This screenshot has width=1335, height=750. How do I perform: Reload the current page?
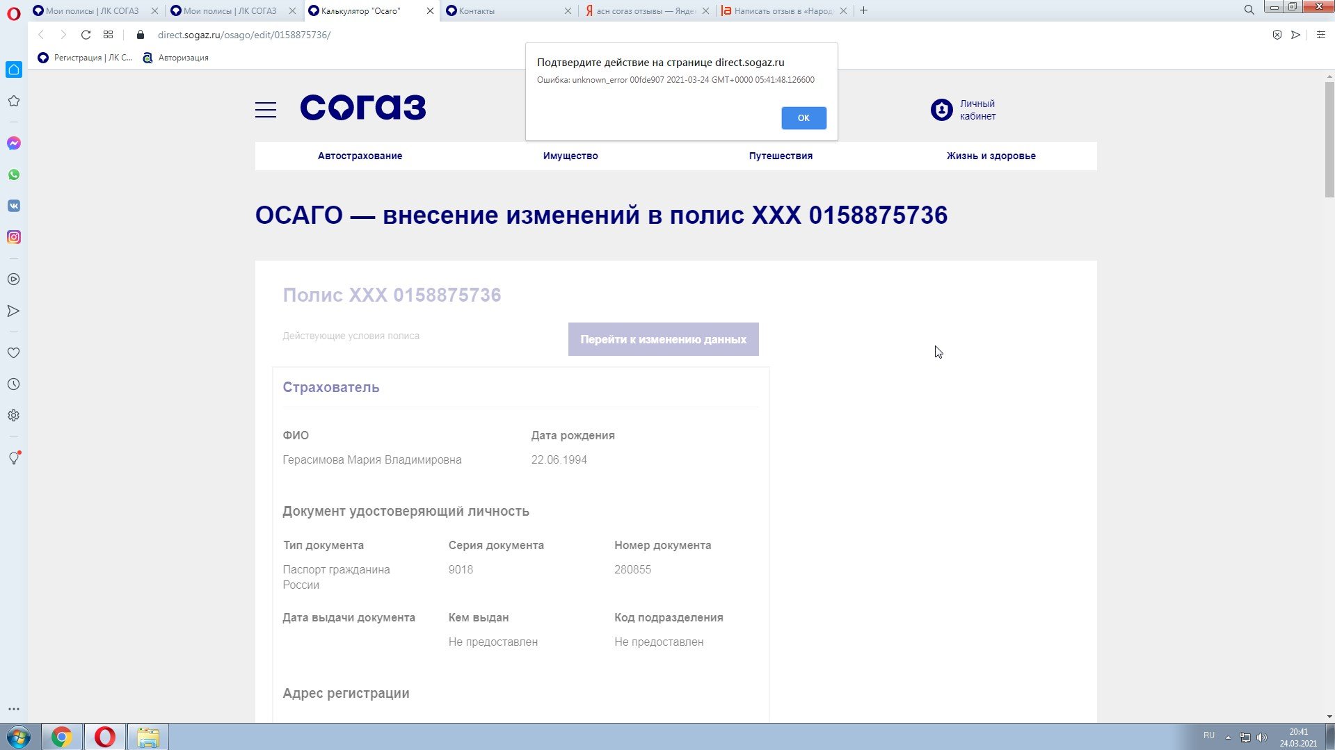coord(86,35)
